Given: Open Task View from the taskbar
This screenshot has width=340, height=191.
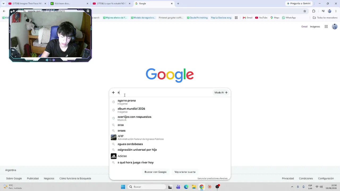Looking at the screenshot, I should 170,187.
